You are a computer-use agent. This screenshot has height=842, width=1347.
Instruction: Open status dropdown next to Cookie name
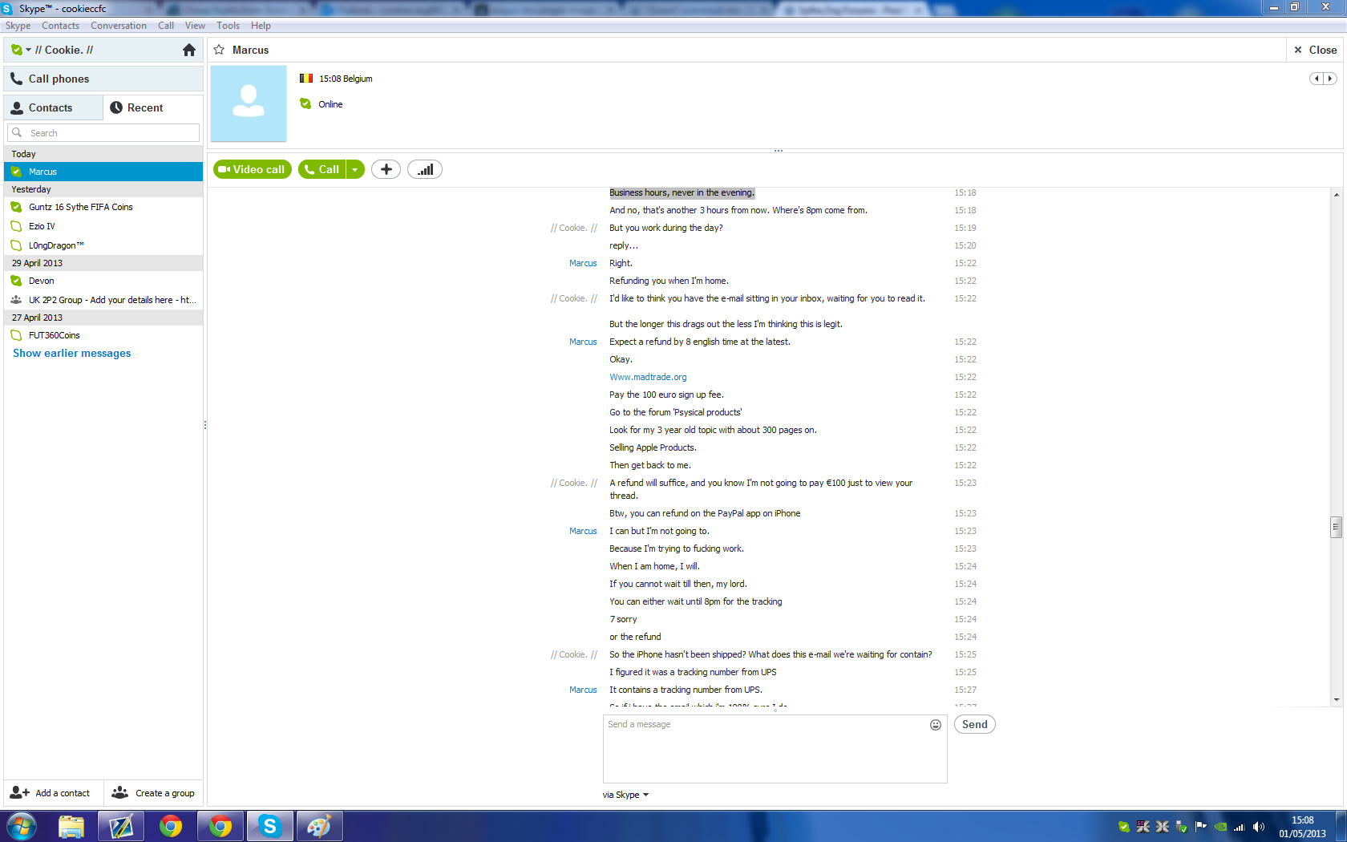tap(28, 50)
